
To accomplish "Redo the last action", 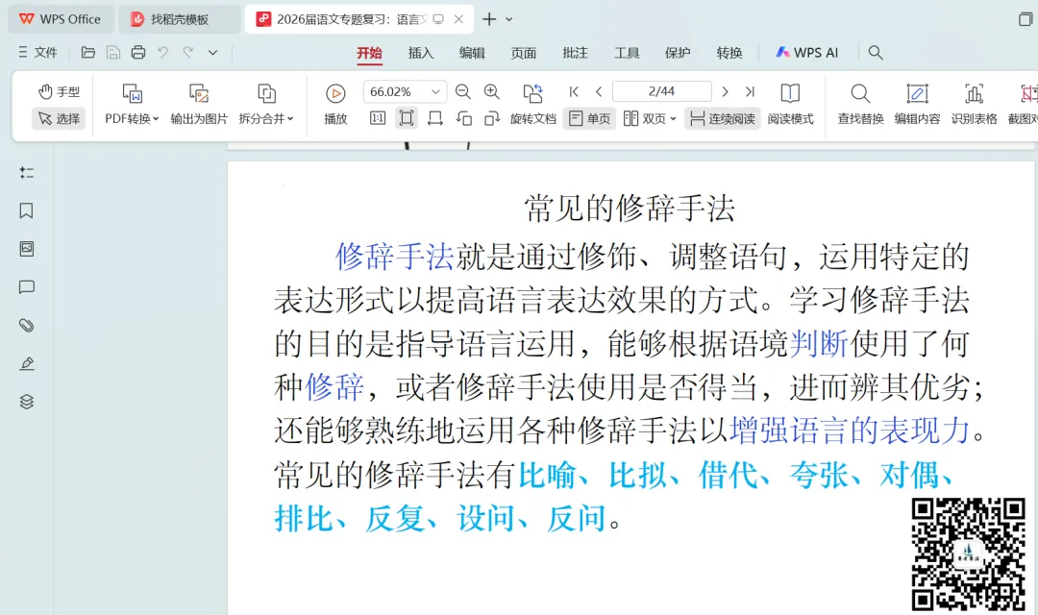I will point(188,52).
